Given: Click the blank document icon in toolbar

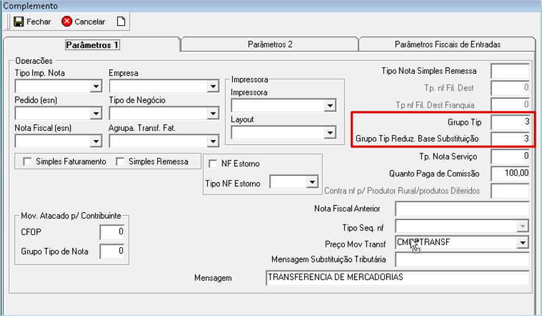Looking at the screenshot, I should (121, 22).
